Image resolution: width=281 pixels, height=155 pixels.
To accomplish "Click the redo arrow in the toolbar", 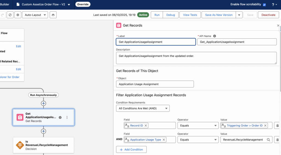I will click(2, 15).
